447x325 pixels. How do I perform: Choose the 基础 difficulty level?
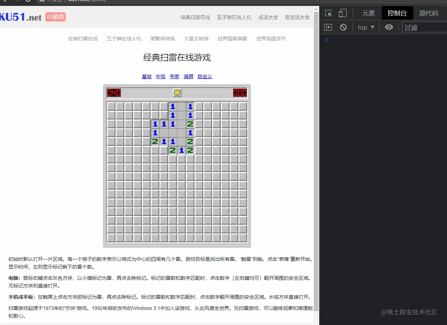[147, 76]
